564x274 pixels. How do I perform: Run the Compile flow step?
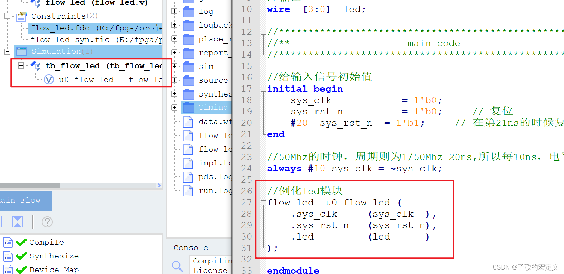47,242
